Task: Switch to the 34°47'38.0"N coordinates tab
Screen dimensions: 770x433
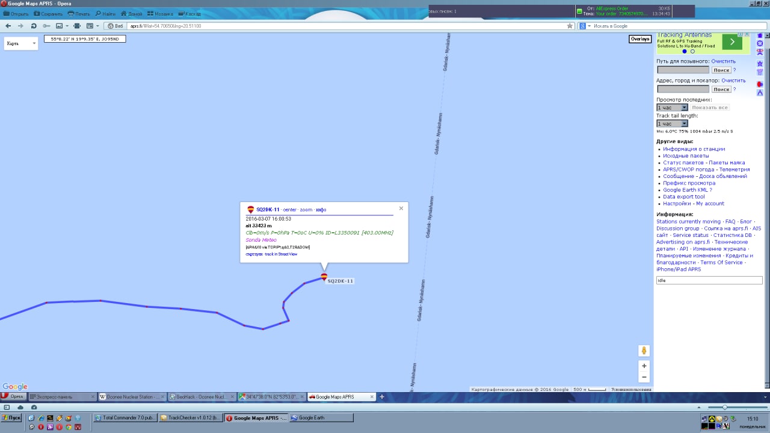Action: click(272, 397)
